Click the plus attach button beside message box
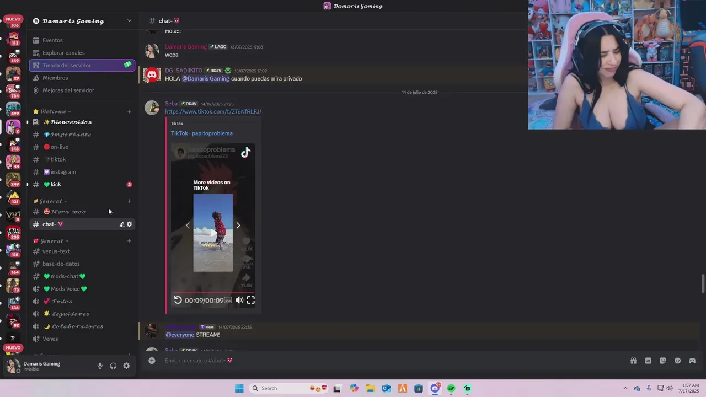Image resolution: width=706 pixels, height=397 pixels. tap(152, 361)
